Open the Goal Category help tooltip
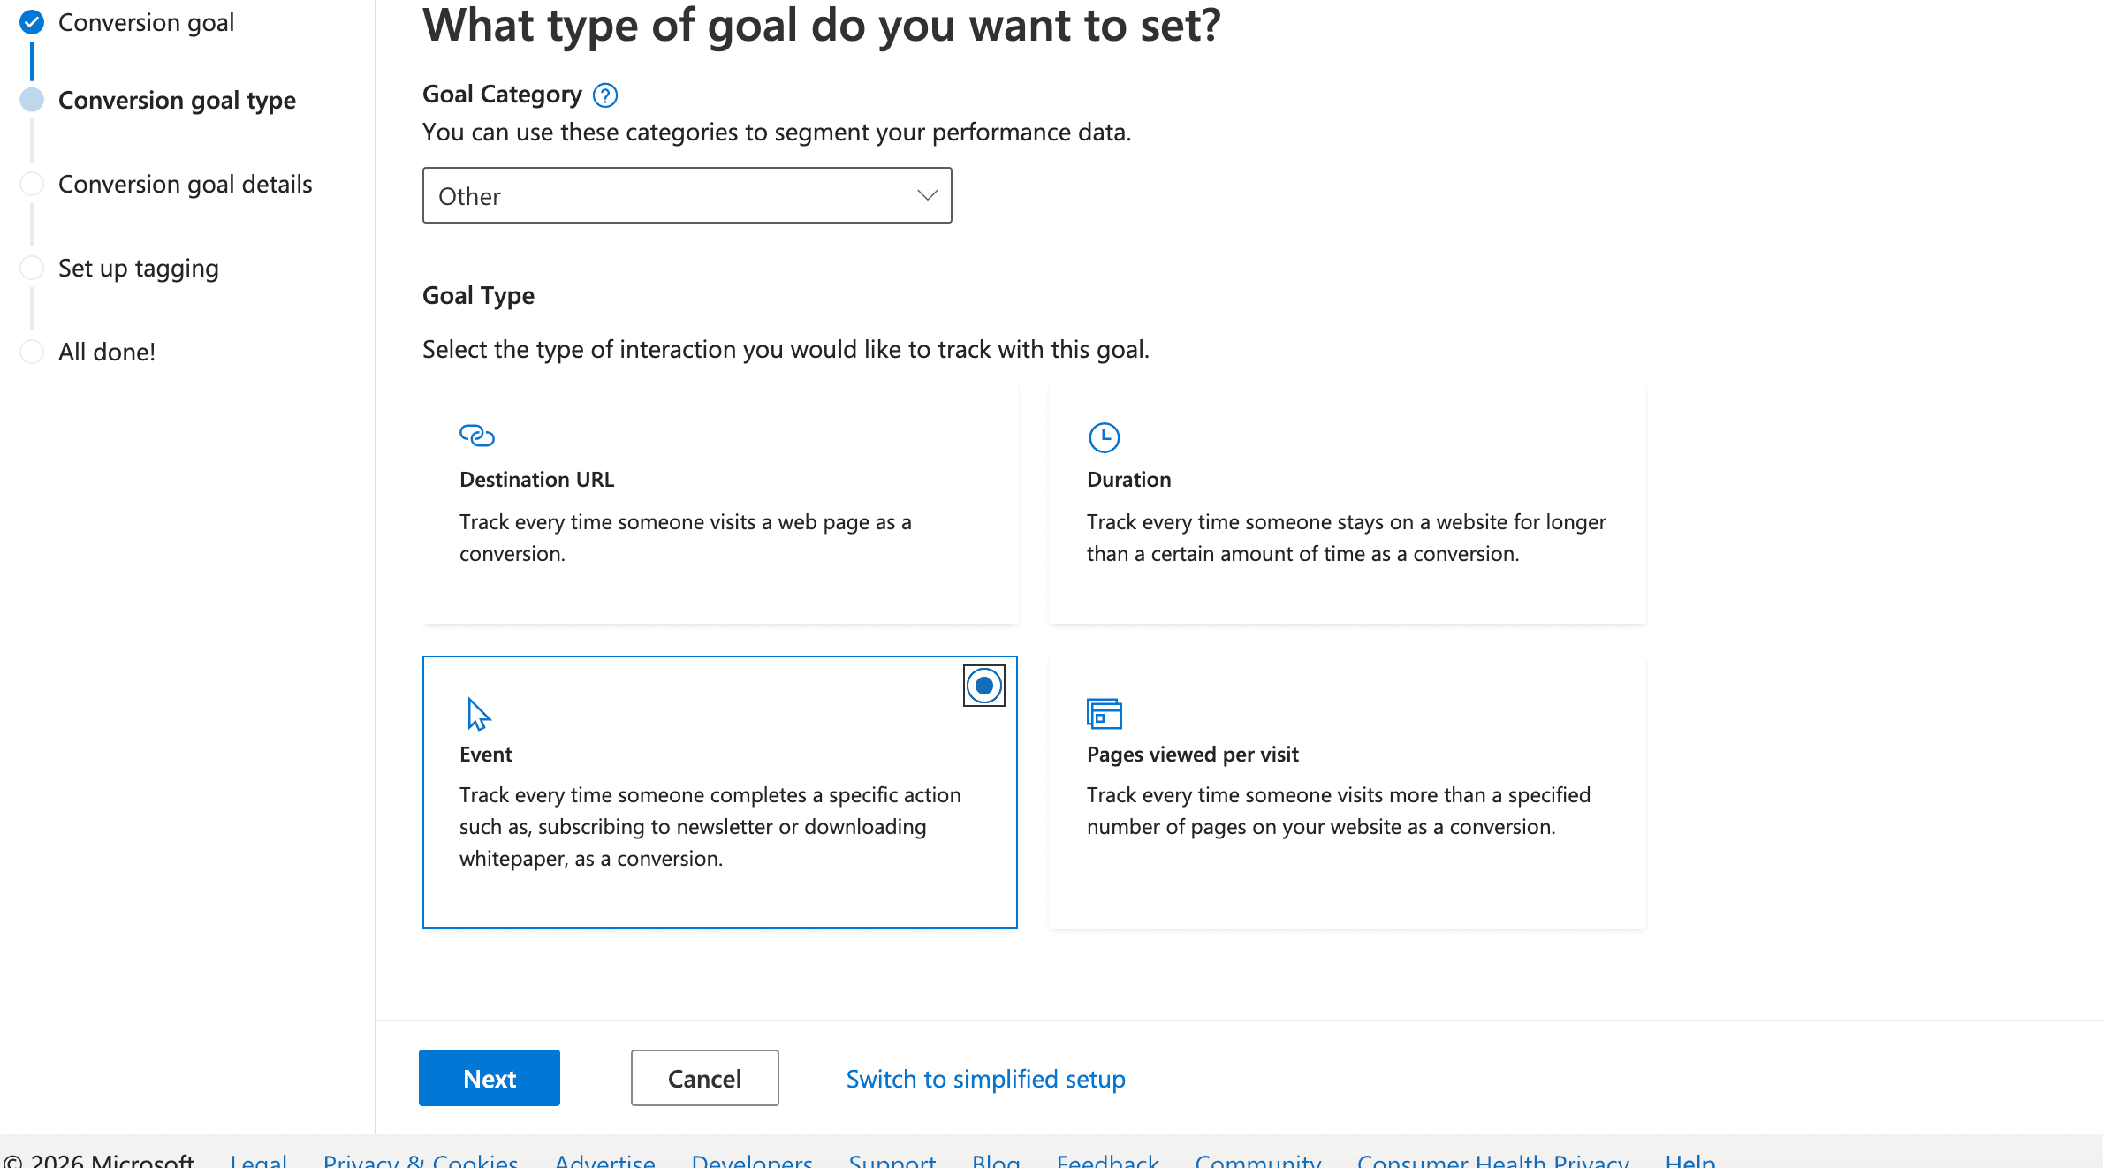Screen dimensions: 2103x1168 tap(604, 95)
